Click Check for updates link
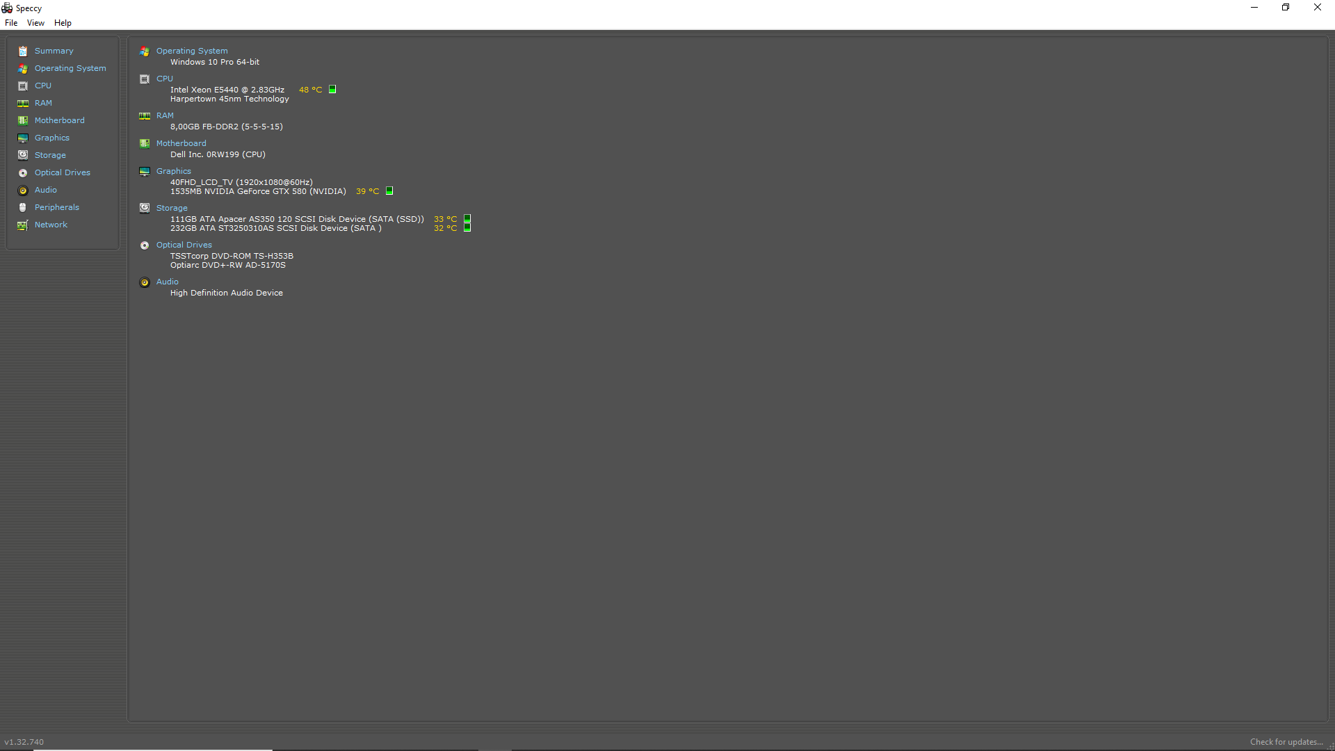The height and width of the screenshot is (751, 1335). click(x=1286, y=742)
